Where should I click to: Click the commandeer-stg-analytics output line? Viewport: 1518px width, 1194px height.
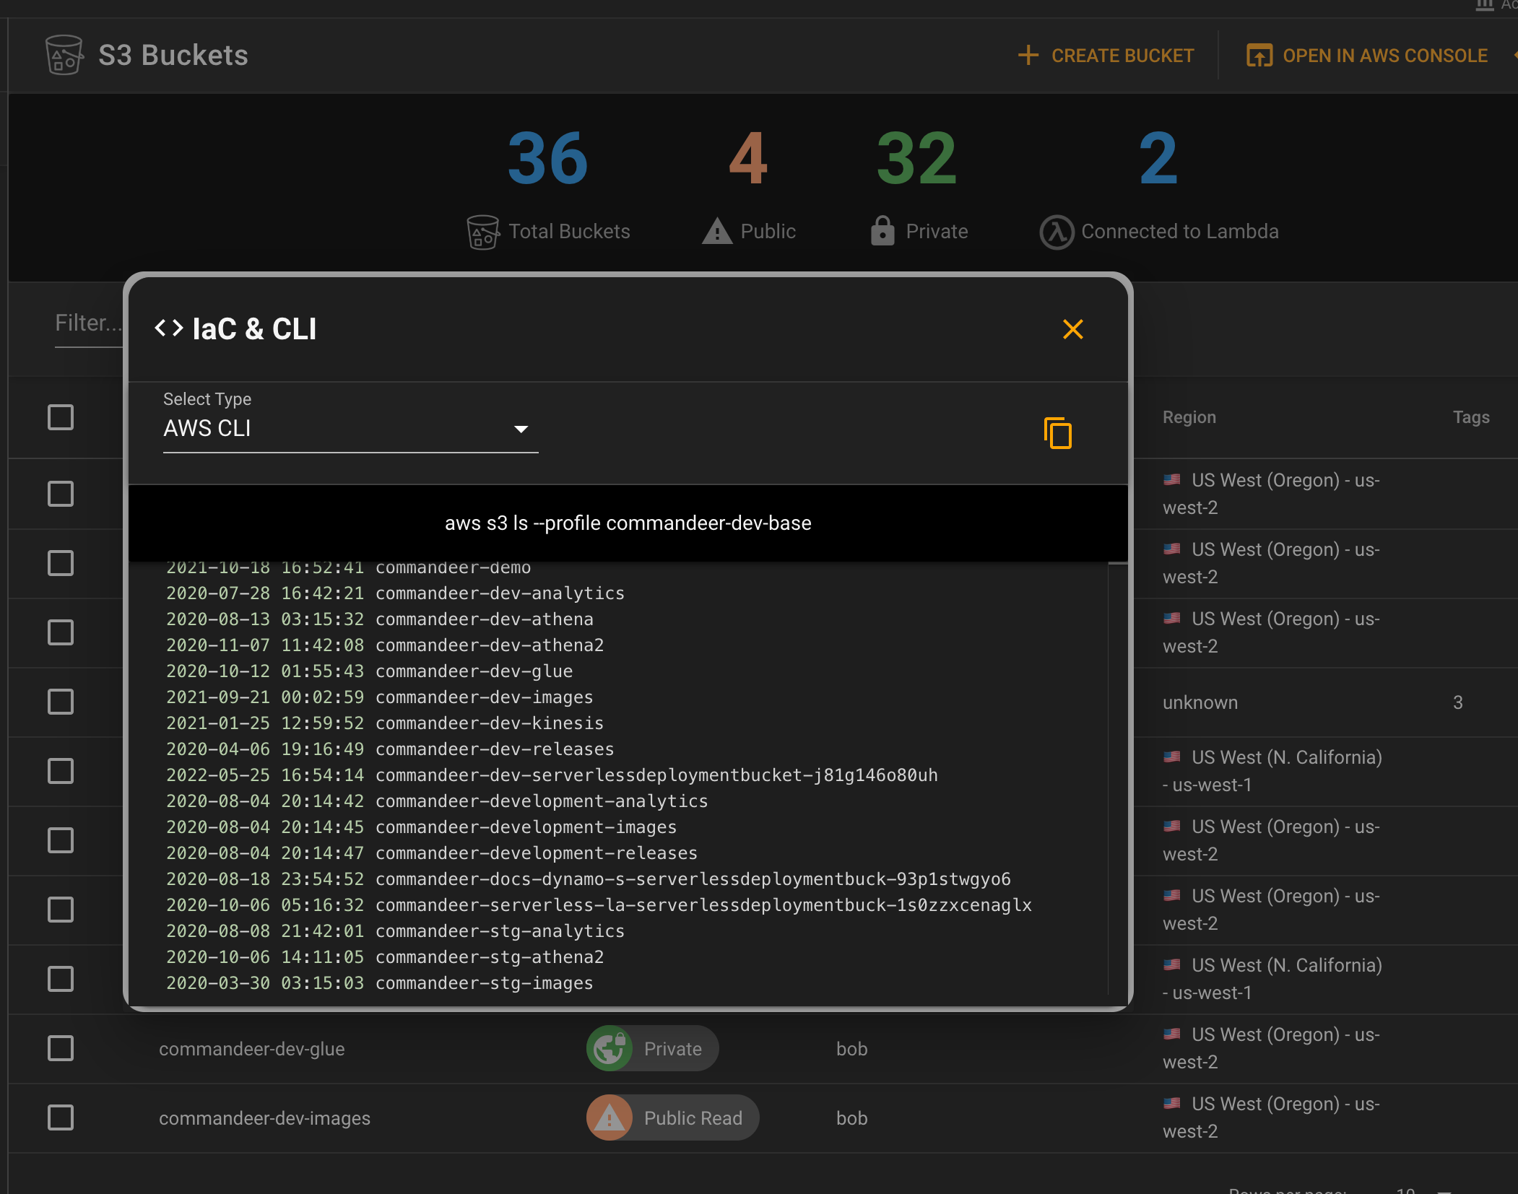395,931
